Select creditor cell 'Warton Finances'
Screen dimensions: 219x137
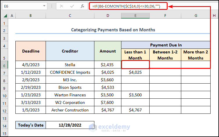[70, 95]
